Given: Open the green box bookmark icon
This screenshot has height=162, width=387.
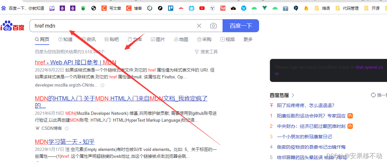Looking at the screenshot, I should point(83,8).
